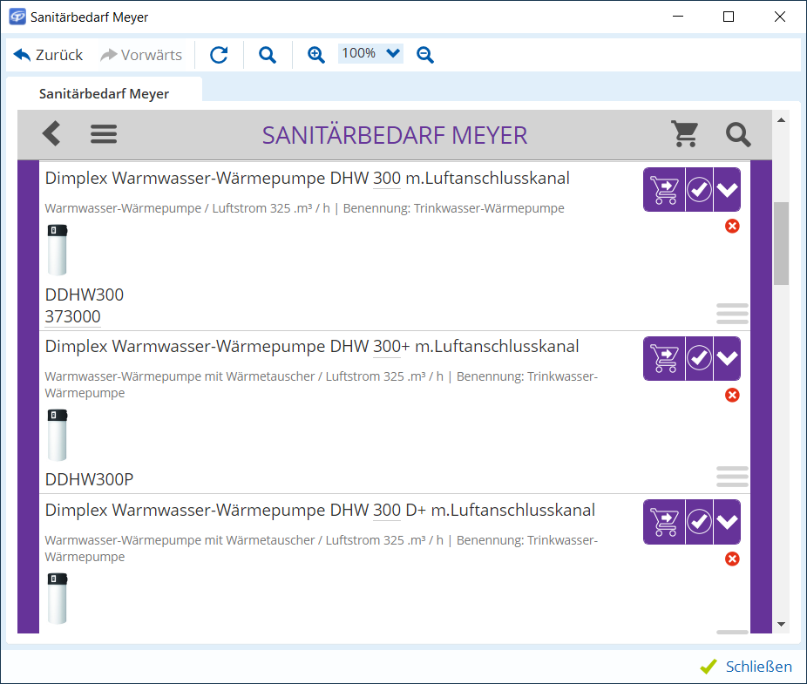Open the 100% zoom level dropdown

[370, 54]
